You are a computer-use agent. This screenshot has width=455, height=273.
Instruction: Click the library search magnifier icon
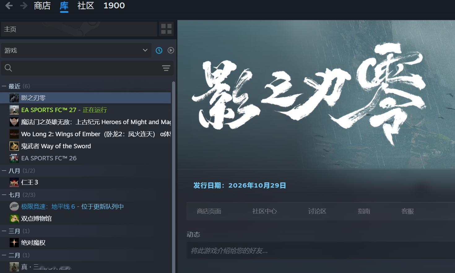point(8,68)
